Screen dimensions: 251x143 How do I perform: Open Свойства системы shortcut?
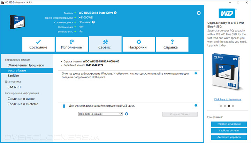coord(229,131)
